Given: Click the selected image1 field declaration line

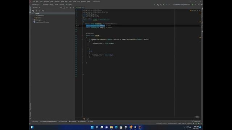Looking at the screenshot, I should point(95,26).
